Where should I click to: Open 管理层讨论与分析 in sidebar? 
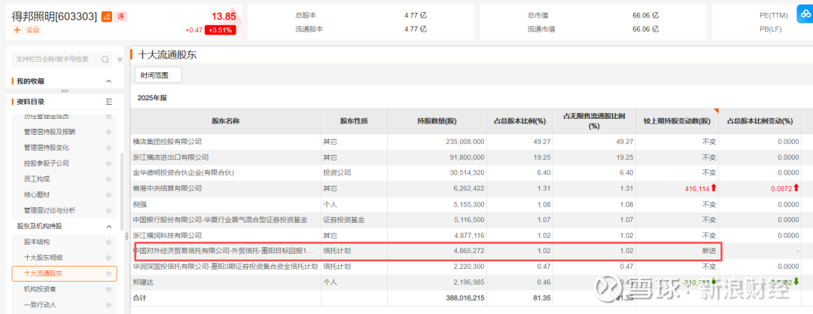(50, 210)
